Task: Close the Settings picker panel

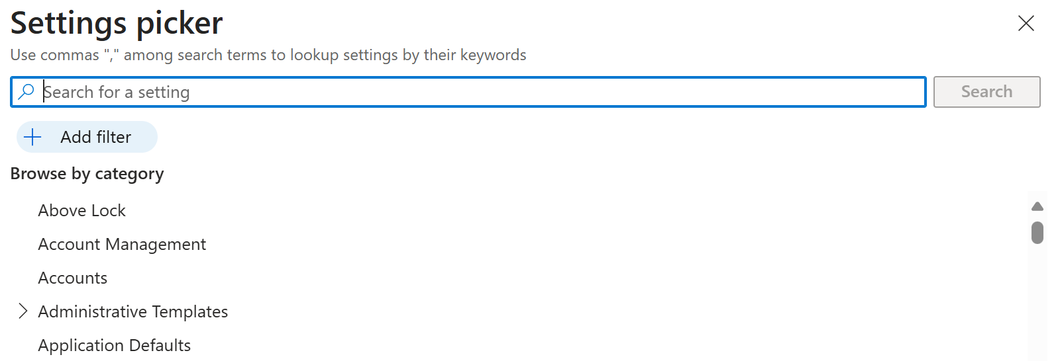Action: (1026, 23)
